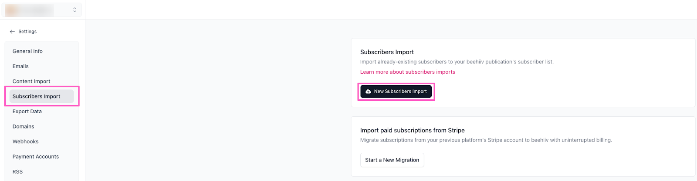Click the Migrate subscriptions description text
This screenshot has width=697, height=181.
(486, 140)
